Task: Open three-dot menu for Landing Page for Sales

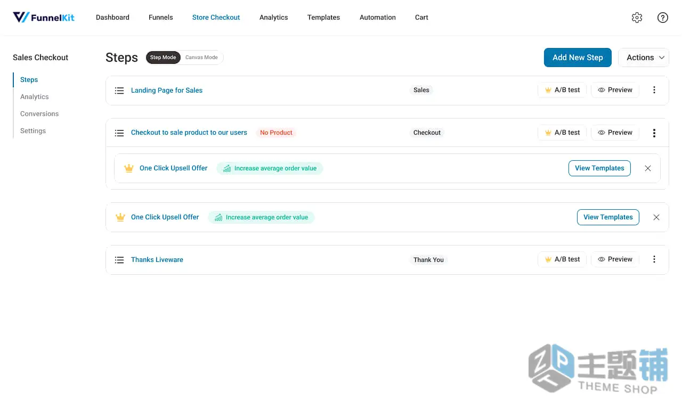Action: (x=654, y=90)
